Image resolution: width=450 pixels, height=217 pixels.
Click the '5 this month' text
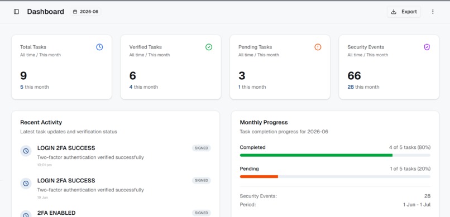[x=35, y=87]
